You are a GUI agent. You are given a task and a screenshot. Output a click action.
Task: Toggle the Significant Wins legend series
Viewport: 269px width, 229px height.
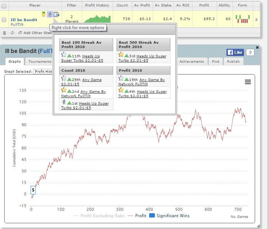coord(169,216)
